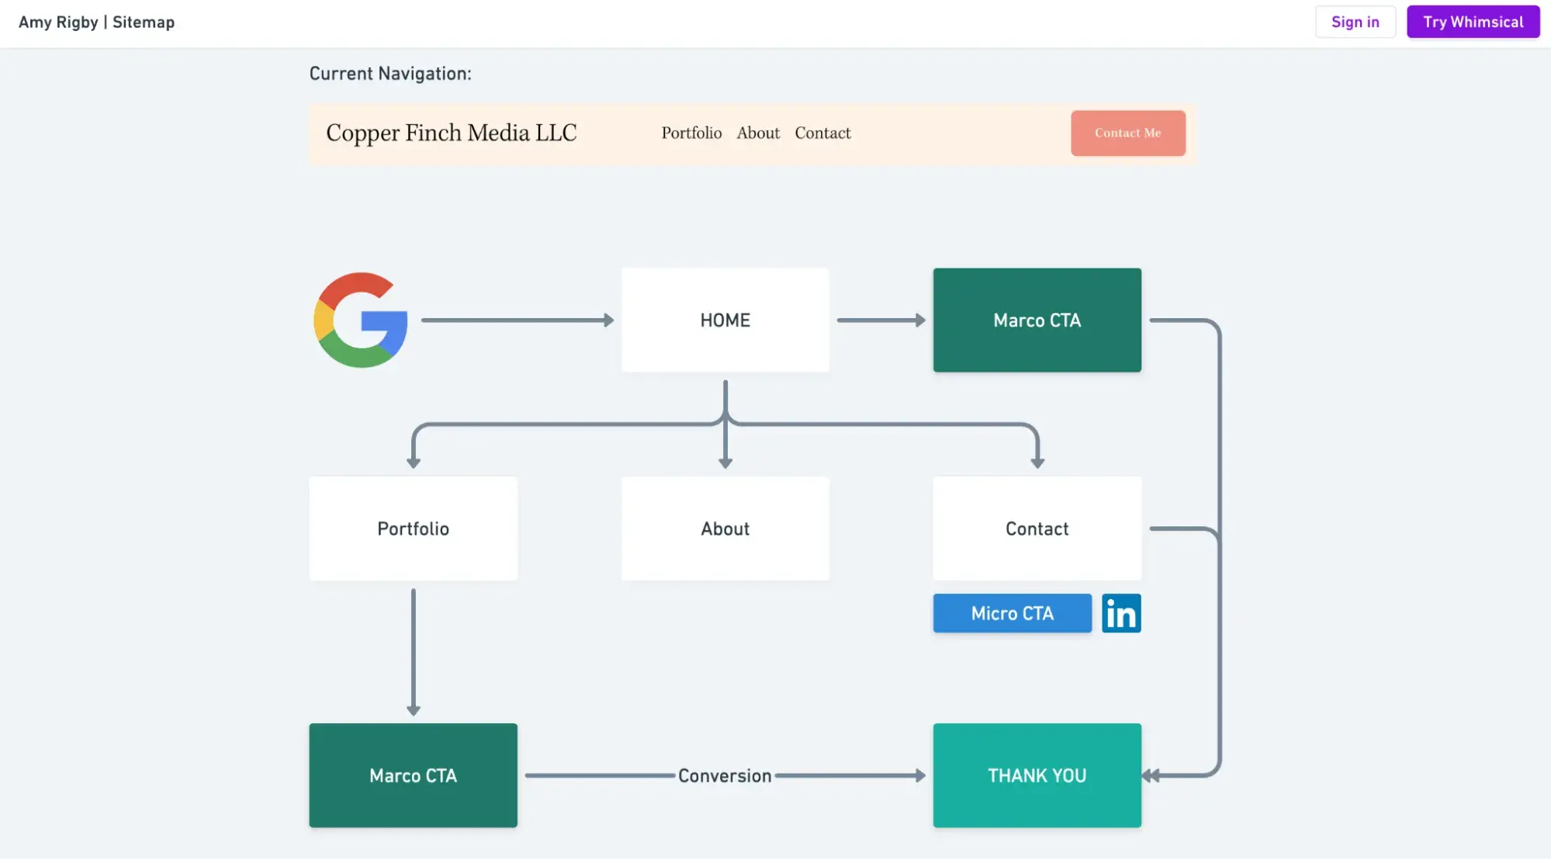Open Portfolio in the navigation mockup
The width and height of the screenshot is (1551, 859).
click(x=691, y=133)
